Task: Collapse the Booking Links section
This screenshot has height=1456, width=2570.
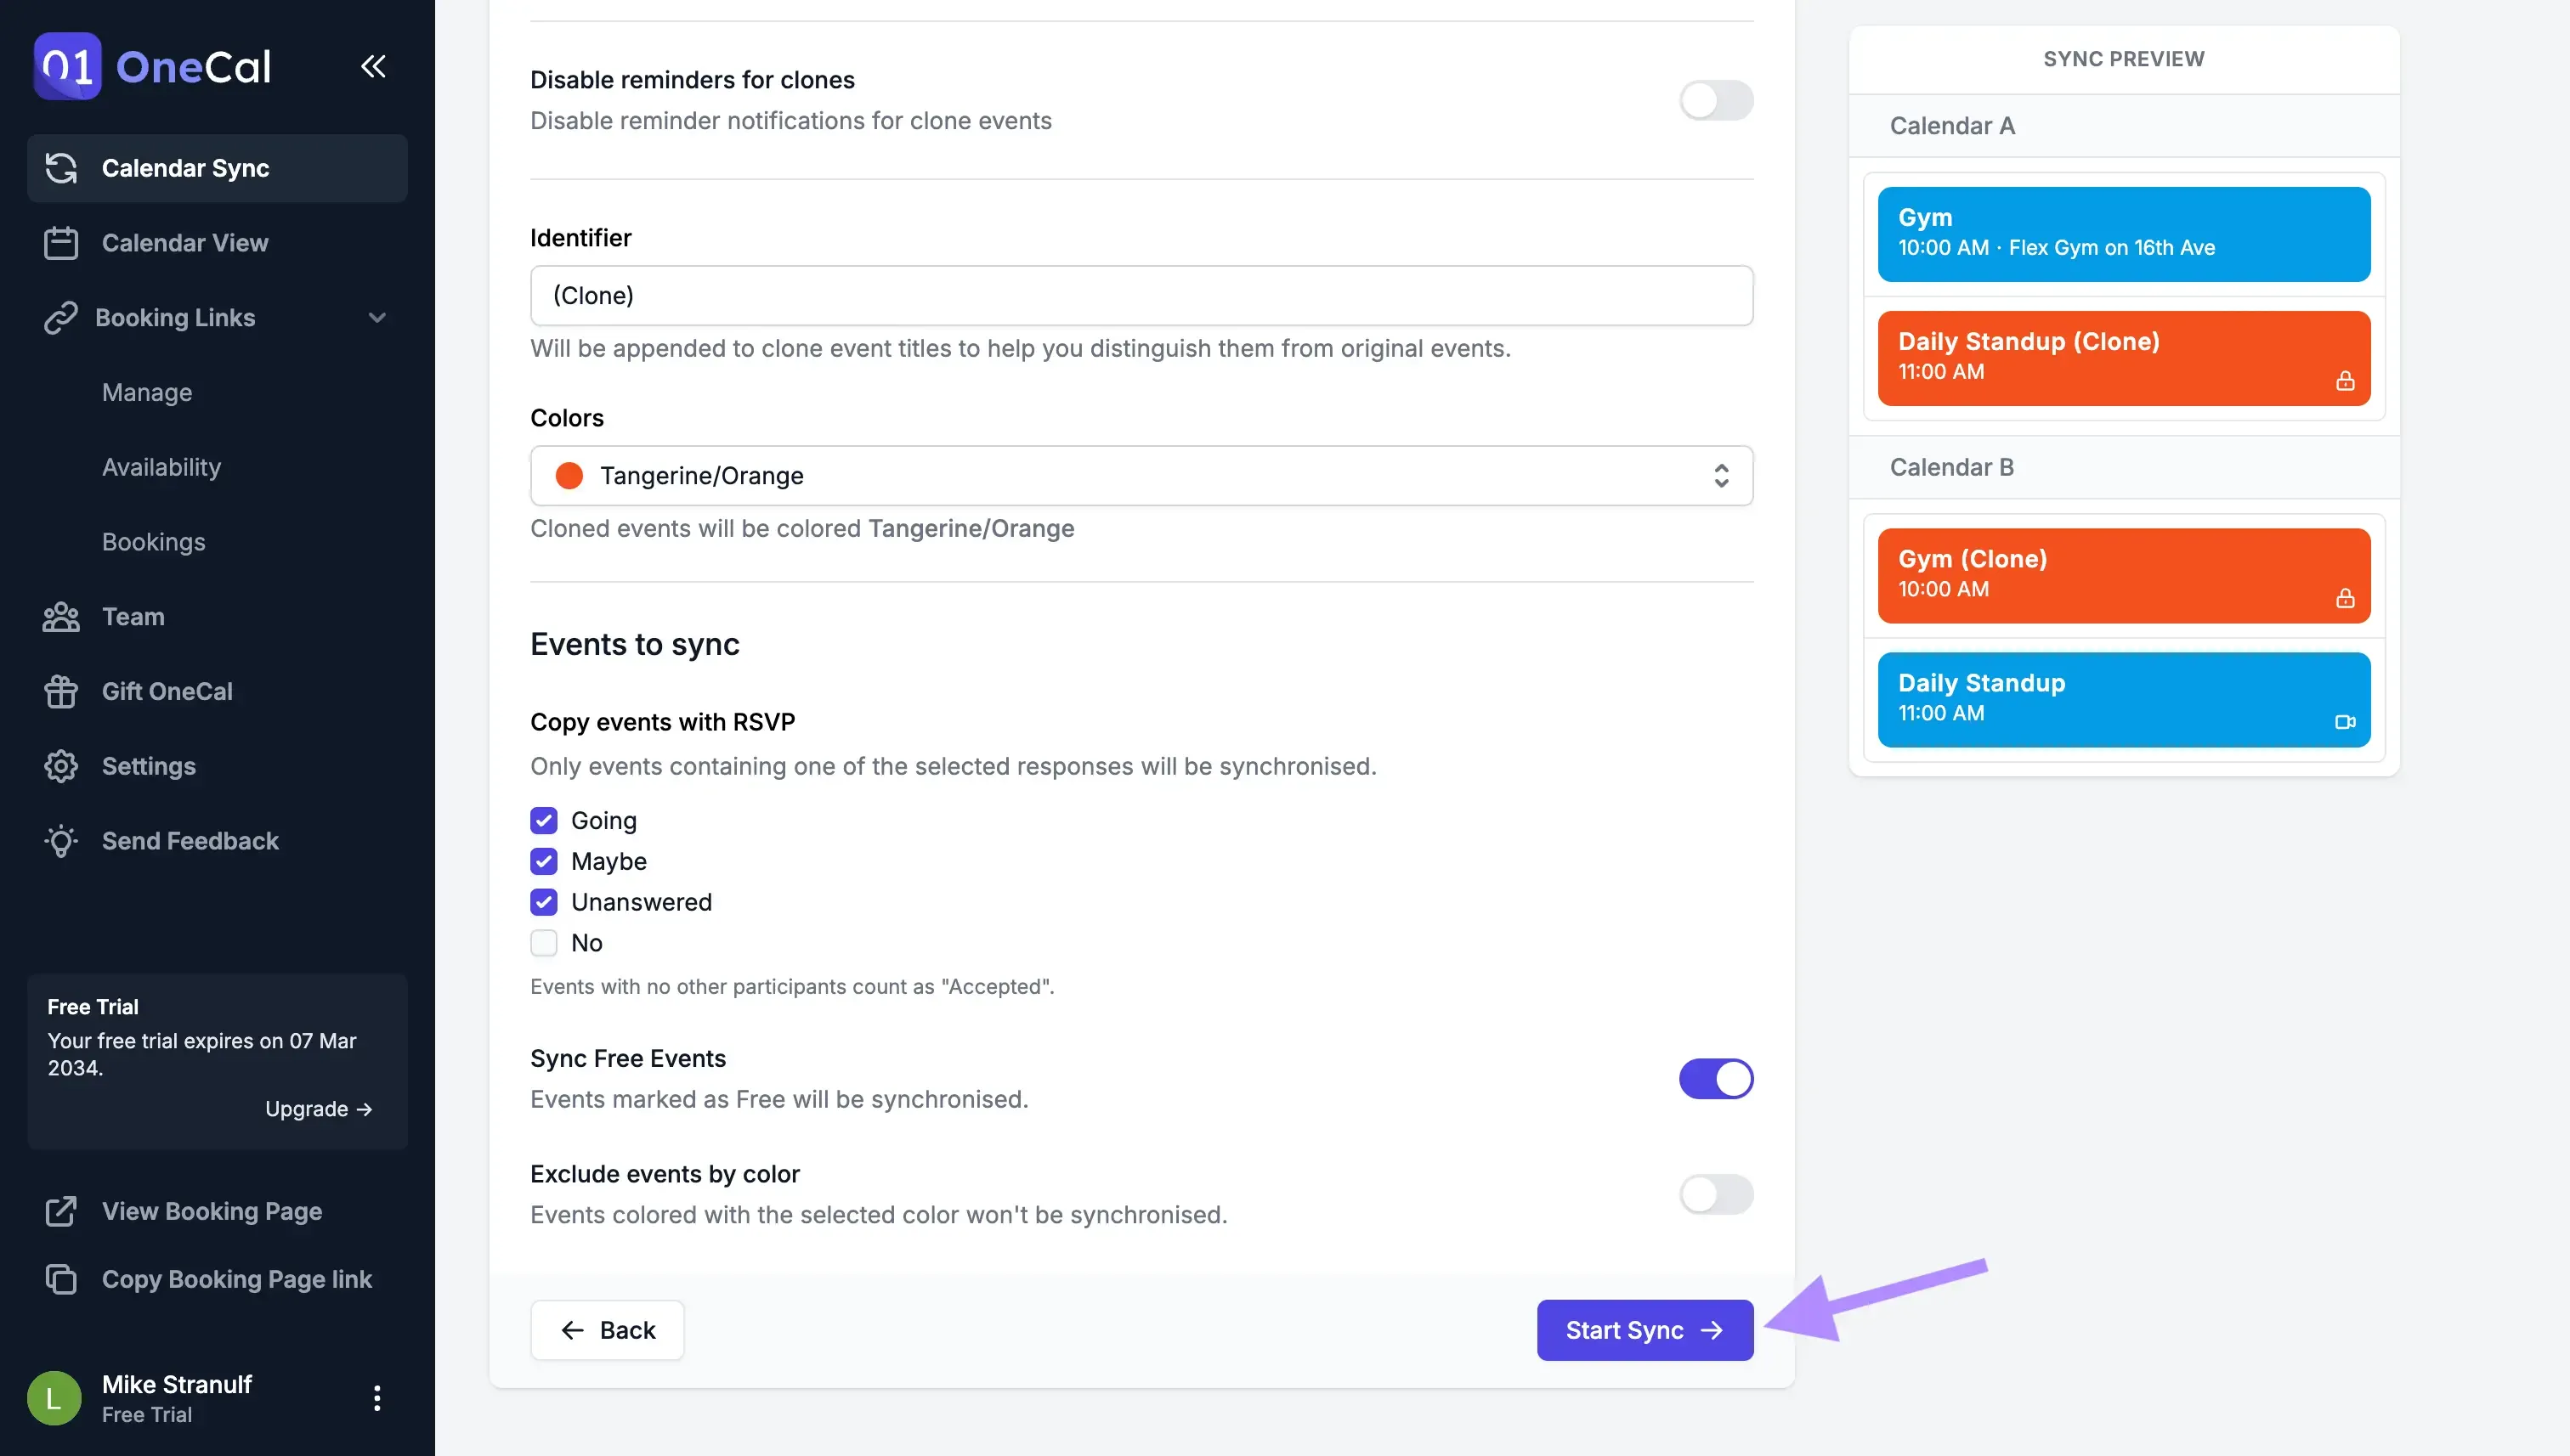Action: tap(377, 317)
